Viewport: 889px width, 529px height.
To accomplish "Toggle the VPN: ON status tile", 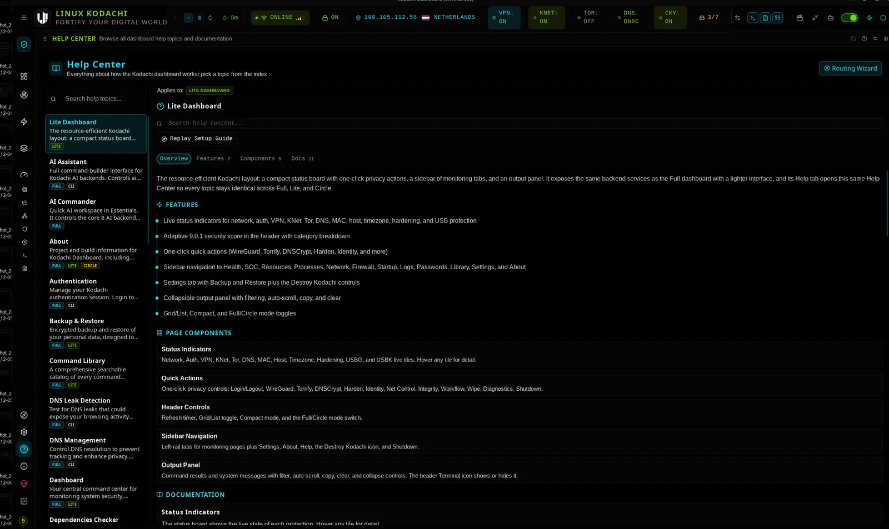I will click(x=504, y=18).
